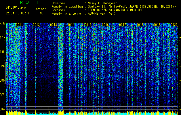Screen dimensions: 181x115
Task: Click the 0012 time marker
Action: click(36, 25)
